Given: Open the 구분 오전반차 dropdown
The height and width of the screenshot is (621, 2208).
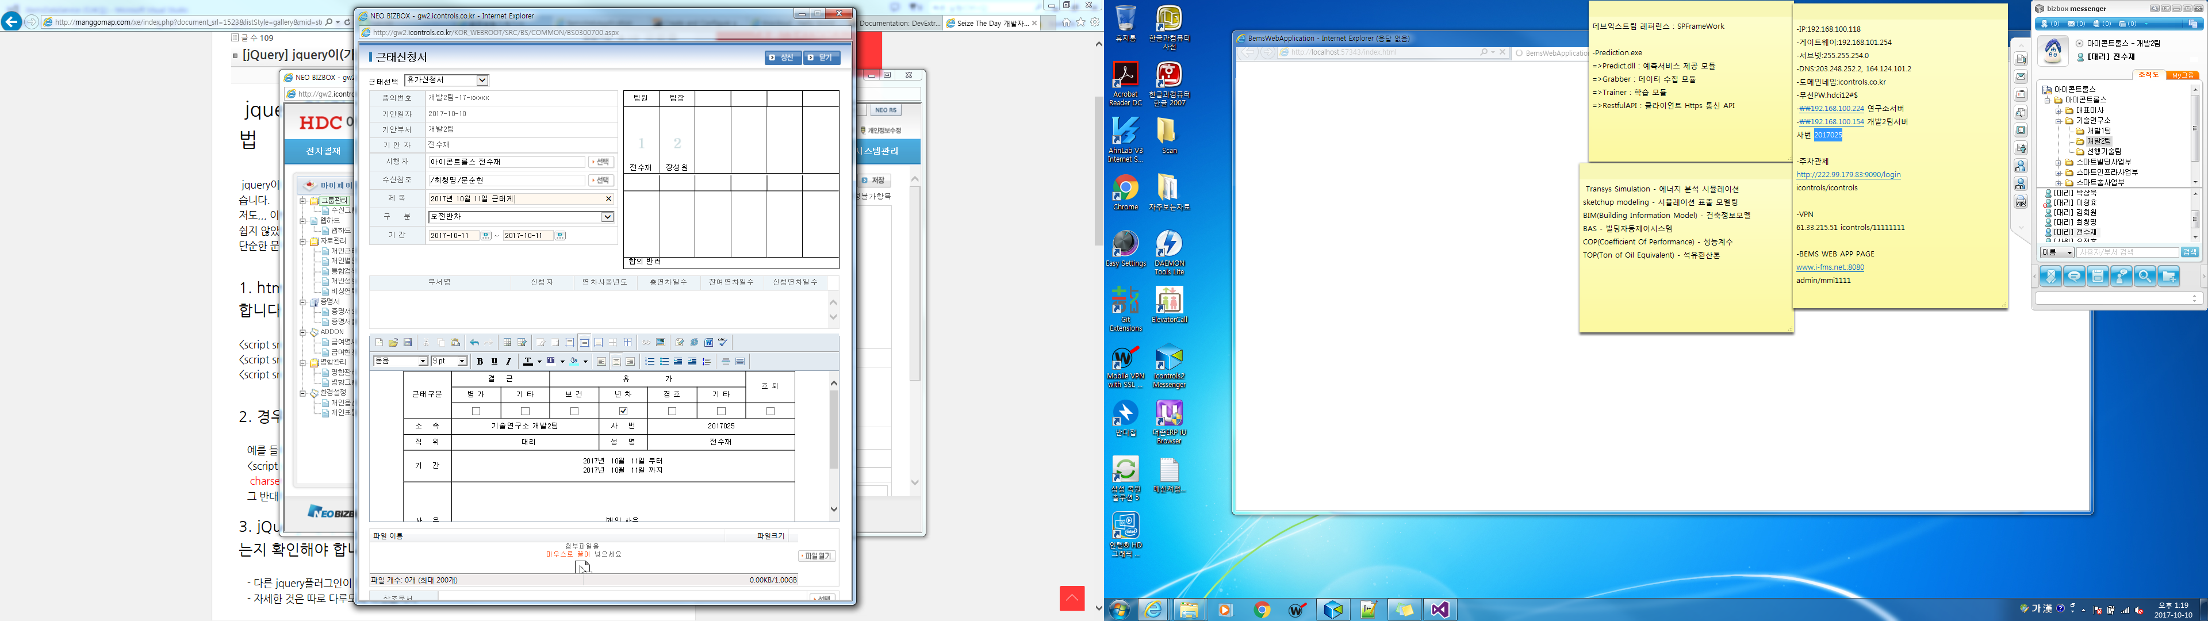Looking at the screenshot, I should click(x=607, y=217).
